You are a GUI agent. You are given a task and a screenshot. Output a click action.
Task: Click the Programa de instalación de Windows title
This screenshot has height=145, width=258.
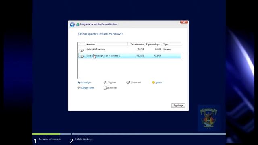pos(99,24)
